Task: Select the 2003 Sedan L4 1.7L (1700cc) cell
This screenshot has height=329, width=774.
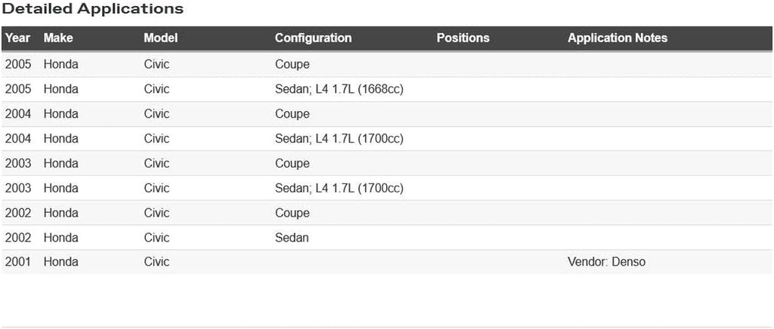Action: click(339, 188)
